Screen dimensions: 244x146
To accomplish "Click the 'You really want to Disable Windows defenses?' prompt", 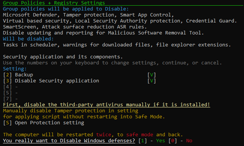I will pyautogui.click(x=69, y=141).
